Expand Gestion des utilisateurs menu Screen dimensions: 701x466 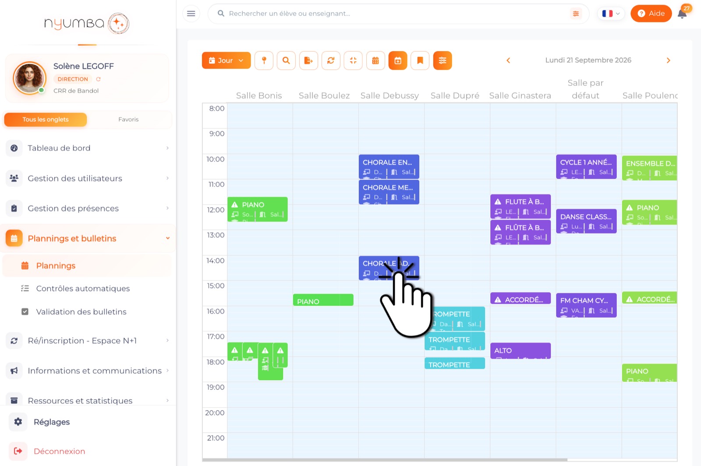click(x=88, y=178)
